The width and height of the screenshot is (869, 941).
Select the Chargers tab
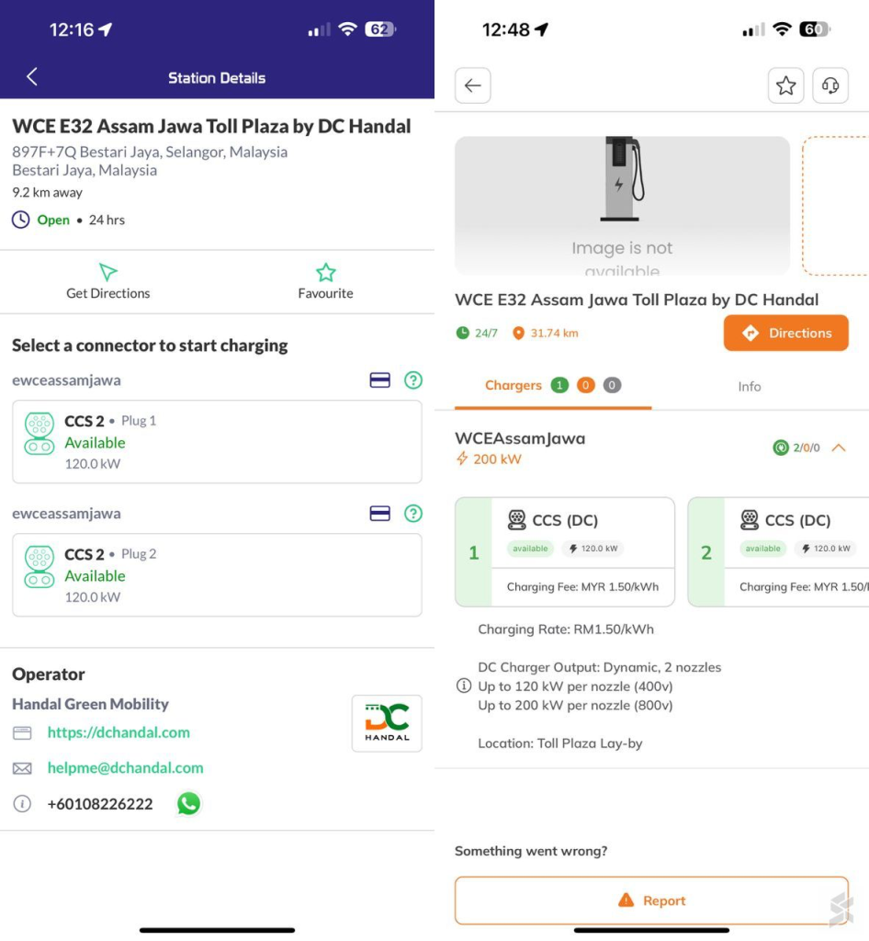click(x=552, y=386)
